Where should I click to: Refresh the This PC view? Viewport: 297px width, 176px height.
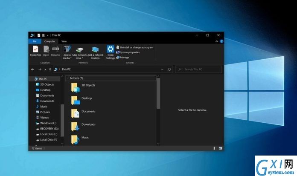click(169, 69)
